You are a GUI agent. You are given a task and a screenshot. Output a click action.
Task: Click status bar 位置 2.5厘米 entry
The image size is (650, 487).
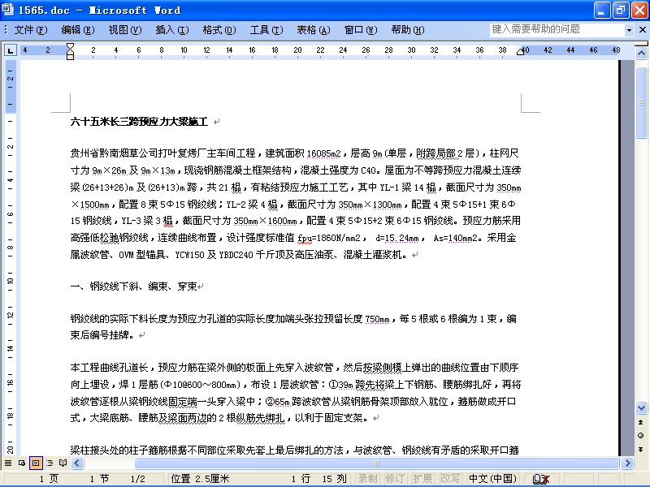click(200, 479)
